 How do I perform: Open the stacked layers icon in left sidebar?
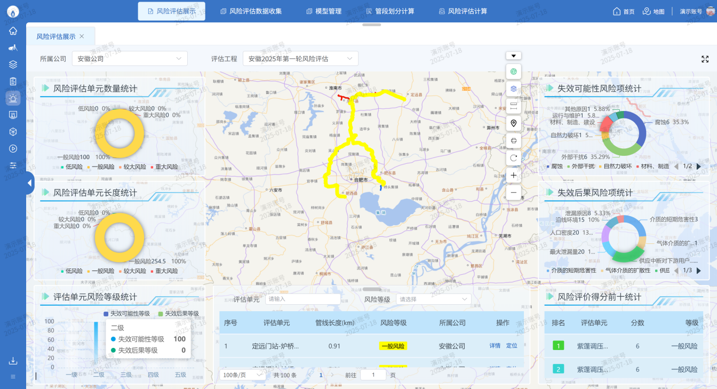[x=13, y=65]
